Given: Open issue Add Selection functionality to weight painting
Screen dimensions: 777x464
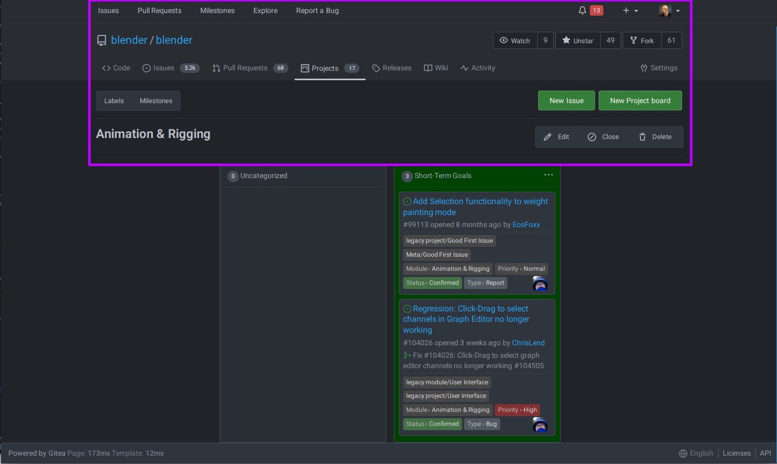Looking at the screenshot, I should point(476,207).
